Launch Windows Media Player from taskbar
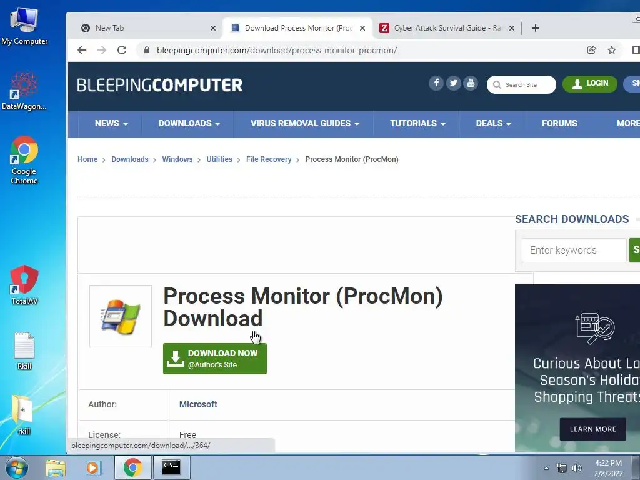The height and width of the screenshot is (480, 640). (x=92, y=467)
